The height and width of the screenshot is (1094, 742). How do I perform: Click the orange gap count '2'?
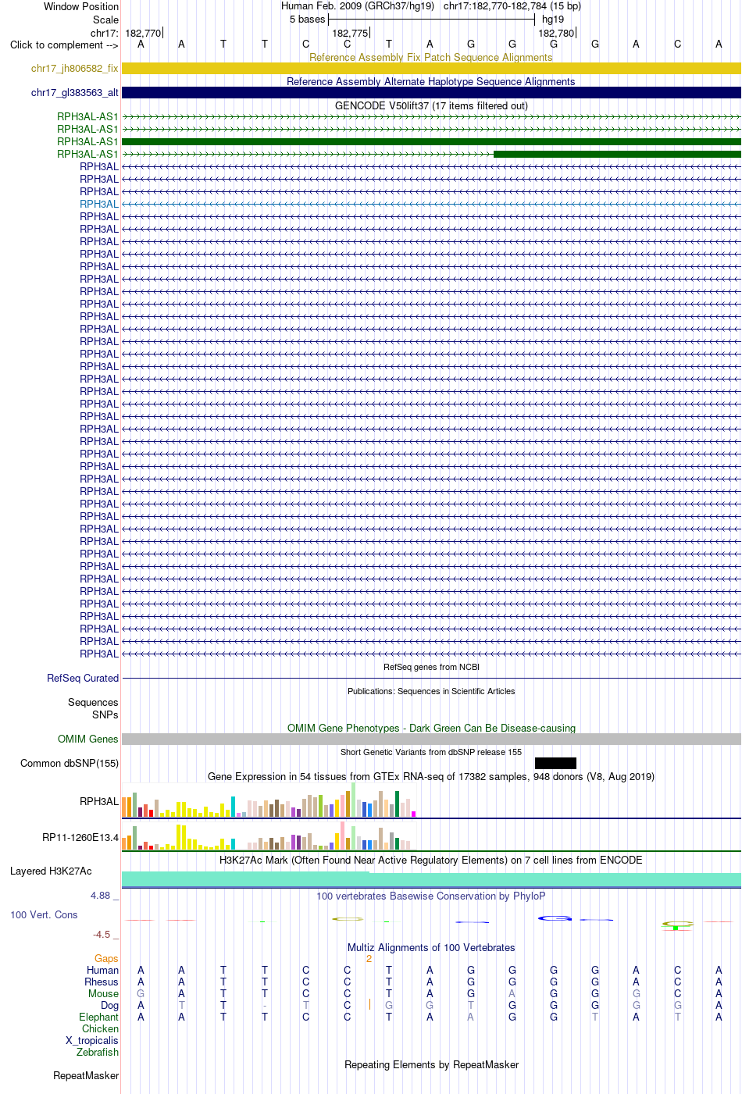[x=369, y=958]
